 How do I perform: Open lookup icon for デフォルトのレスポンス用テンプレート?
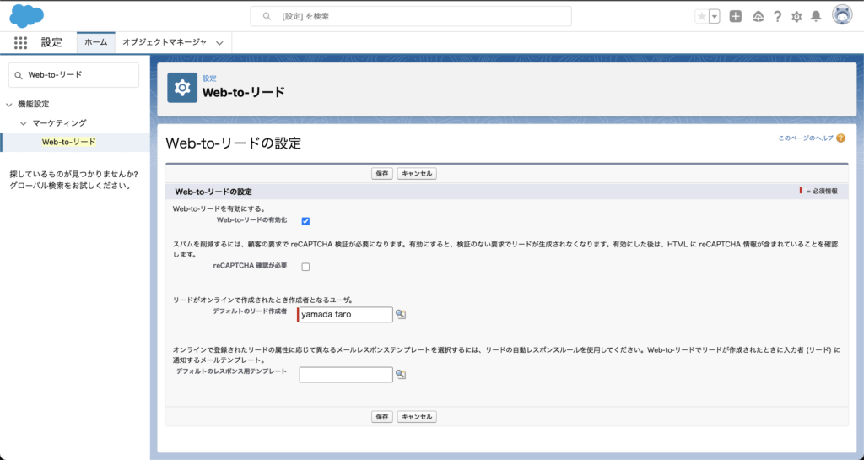coord(401,375)
